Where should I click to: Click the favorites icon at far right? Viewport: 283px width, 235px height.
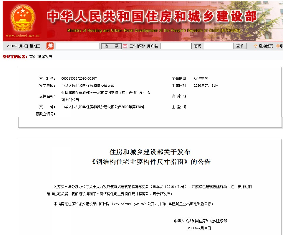pos(278,46)
